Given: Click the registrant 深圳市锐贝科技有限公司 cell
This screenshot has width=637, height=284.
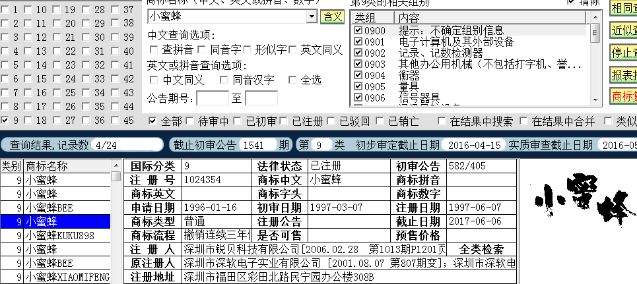Looking at the screenshot, I should (x=314, y=249).
